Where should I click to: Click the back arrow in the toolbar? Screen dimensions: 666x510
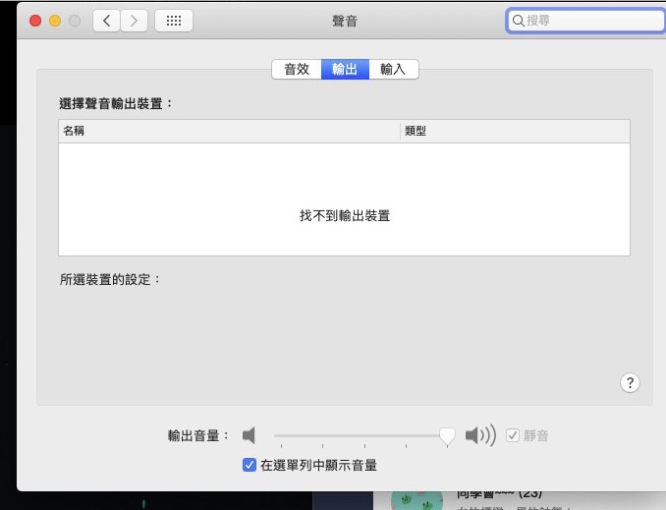pyautogui.click(x=107, y=21)
